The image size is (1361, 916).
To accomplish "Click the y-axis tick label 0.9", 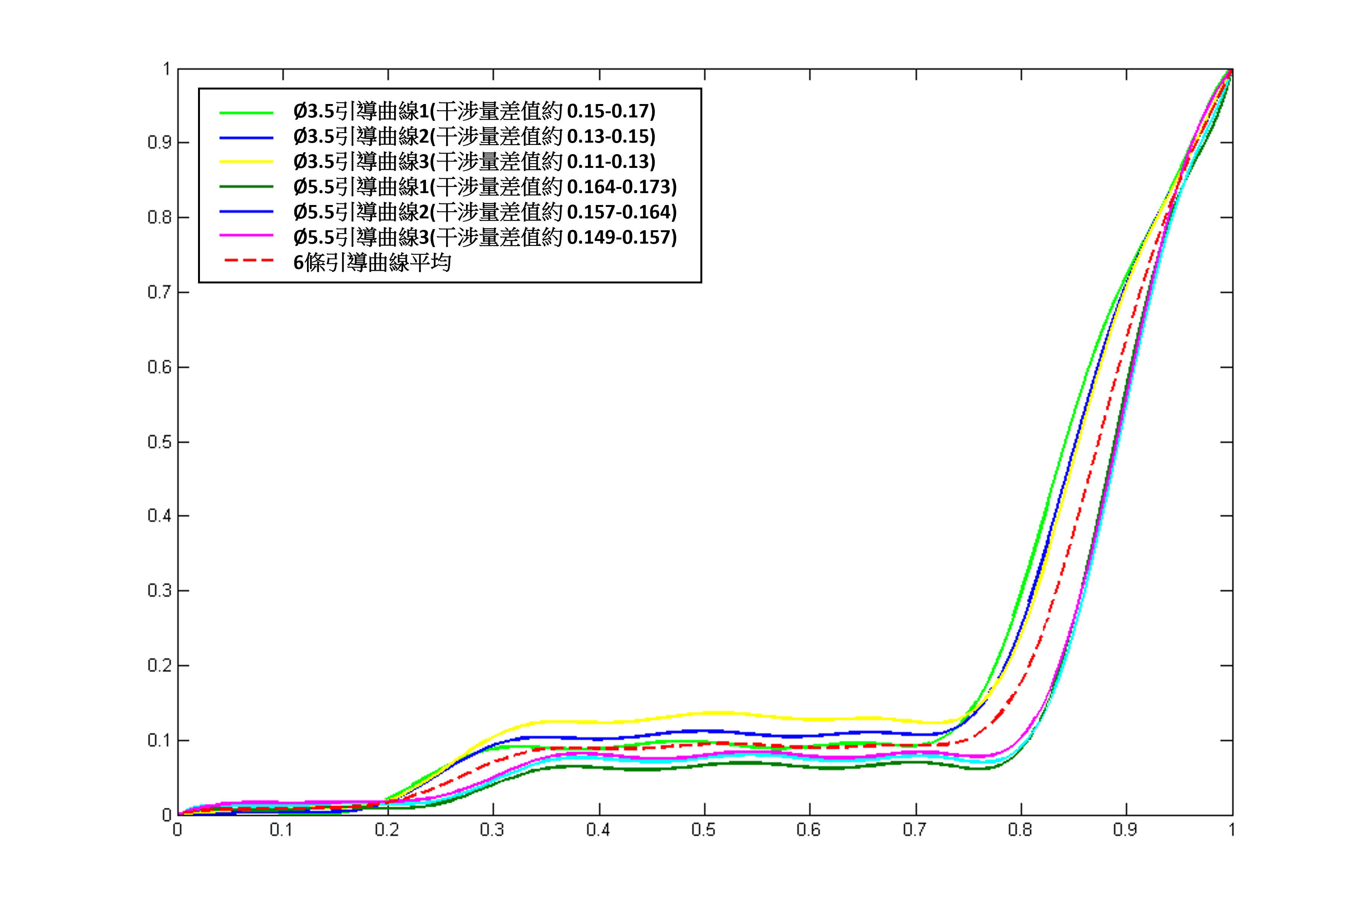I will pos(159,143).
